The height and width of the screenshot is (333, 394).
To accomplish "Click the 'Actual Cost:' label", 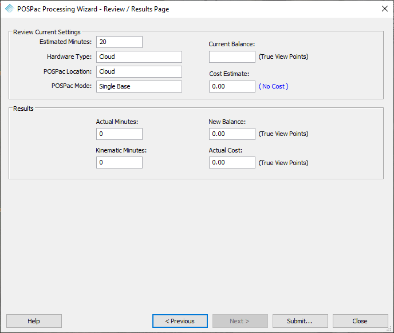I will pos(226,150).
